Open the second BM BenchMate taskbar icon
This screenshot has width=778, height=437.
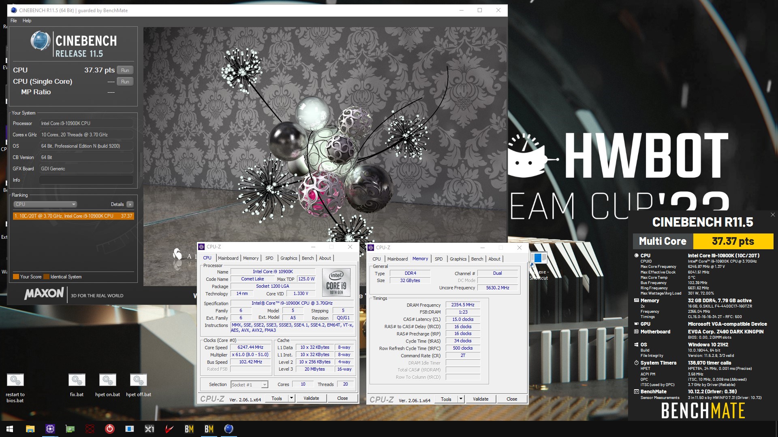pos(209,429)
